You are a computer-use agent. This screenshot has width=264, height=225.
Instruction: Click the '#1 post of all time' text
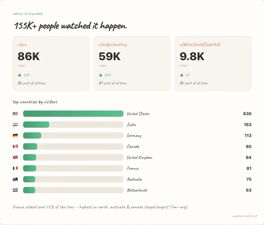[x=113, y=83]
